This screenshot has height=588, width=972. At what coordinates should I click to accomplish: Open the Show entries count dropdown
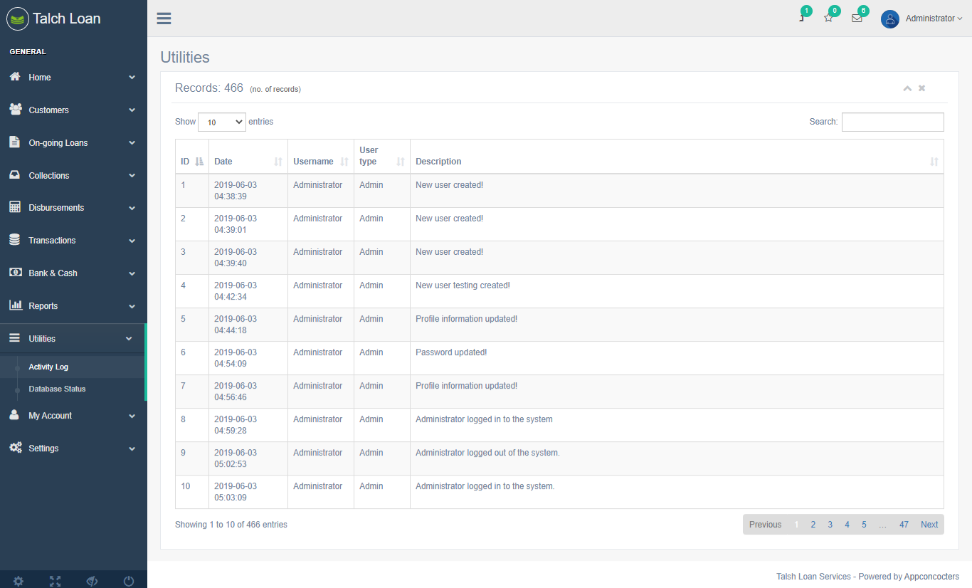221,122
